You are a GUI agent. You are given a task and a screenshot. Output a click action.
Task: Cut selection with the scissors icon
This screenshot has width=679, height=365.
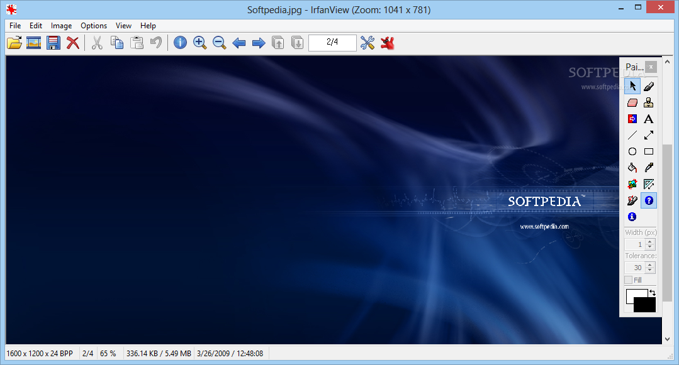[x=97, y=43]
